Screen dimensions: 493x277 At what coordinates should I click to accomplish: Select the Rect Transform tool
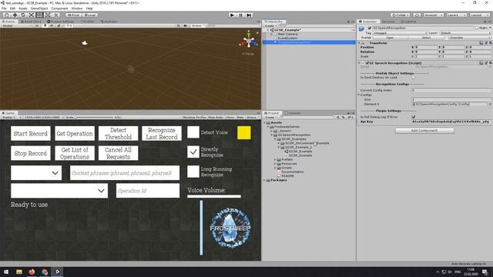pyautogui.click(x=39, y=15)
